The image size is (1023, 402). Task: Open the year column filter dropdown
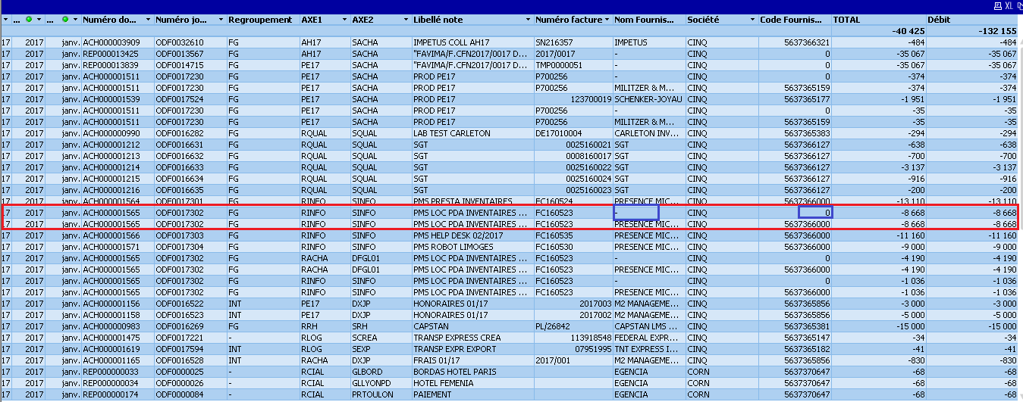[39, 19]
